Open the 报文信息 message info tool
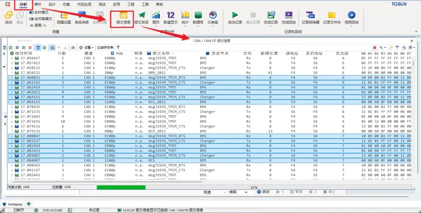The height and width of the screenshot is (213, 421). click(124, 18)
